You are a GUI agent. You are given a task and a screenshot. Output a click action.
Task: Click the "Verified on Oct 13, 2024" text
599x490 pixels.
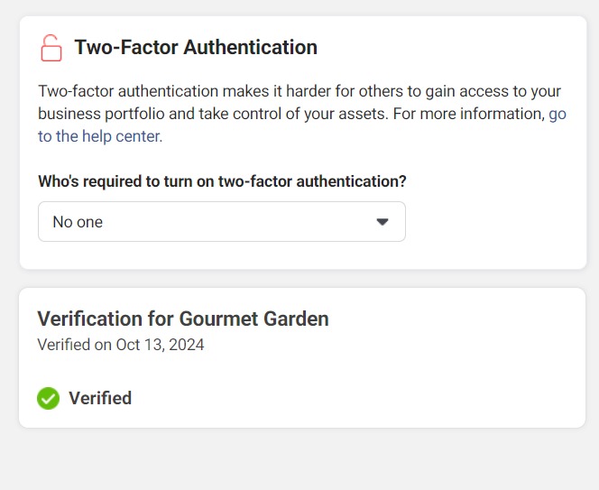(x=120, y=345)
